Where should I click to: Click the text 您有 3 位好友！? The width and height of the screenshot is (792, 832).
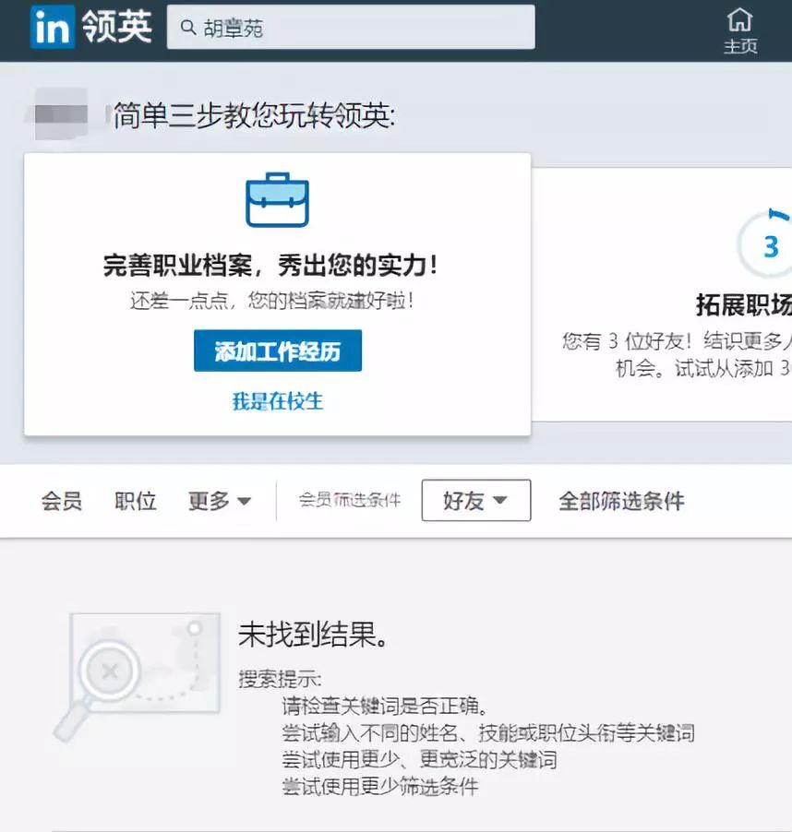click(628, 341)
